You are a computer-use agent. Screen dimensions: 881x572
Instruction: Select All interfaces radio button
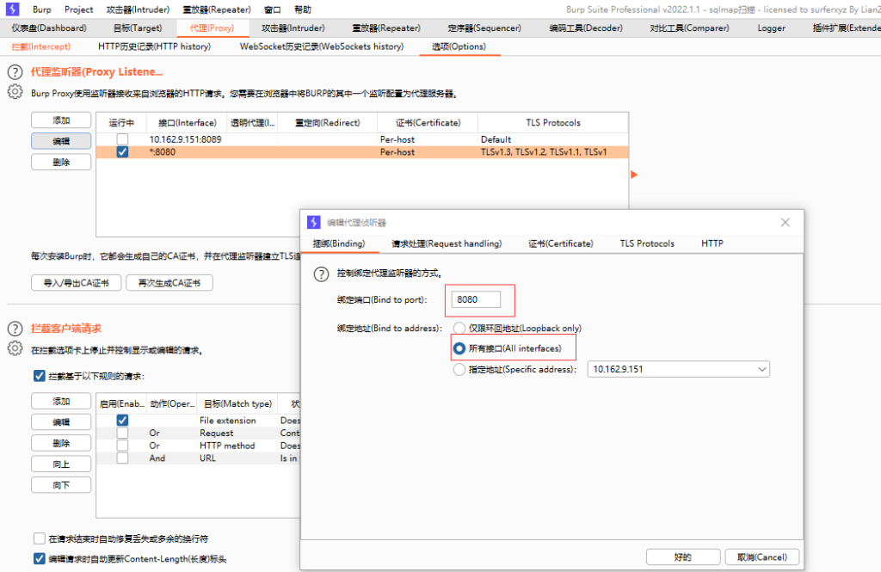459,348
